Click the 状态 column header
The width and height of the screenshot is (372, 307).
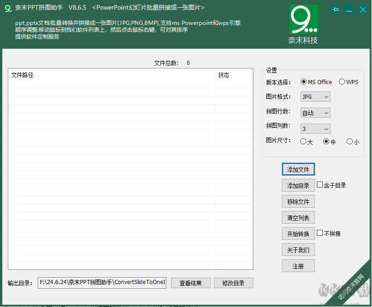click(234, 75)
